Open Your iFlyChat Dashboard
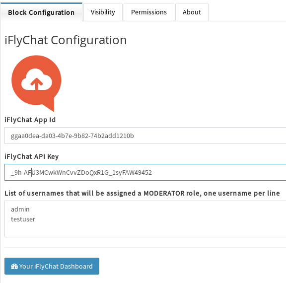This screenshot has height=283, width=286. (x=52, y=266)
